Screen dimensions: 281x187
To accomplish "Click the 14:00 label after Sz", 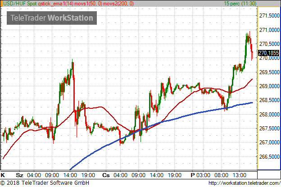I will 70,175.
